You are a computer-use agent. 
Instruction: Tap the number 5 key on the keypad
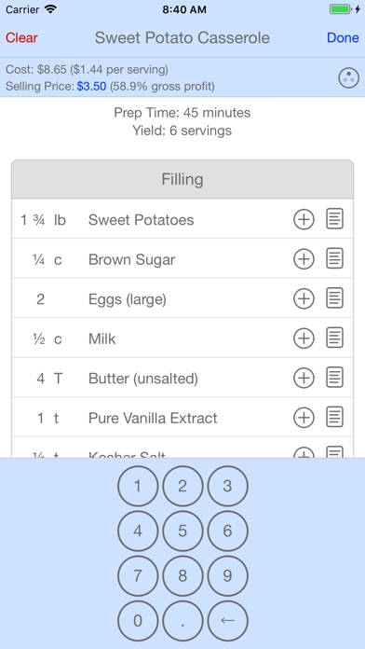pos(182,531)
